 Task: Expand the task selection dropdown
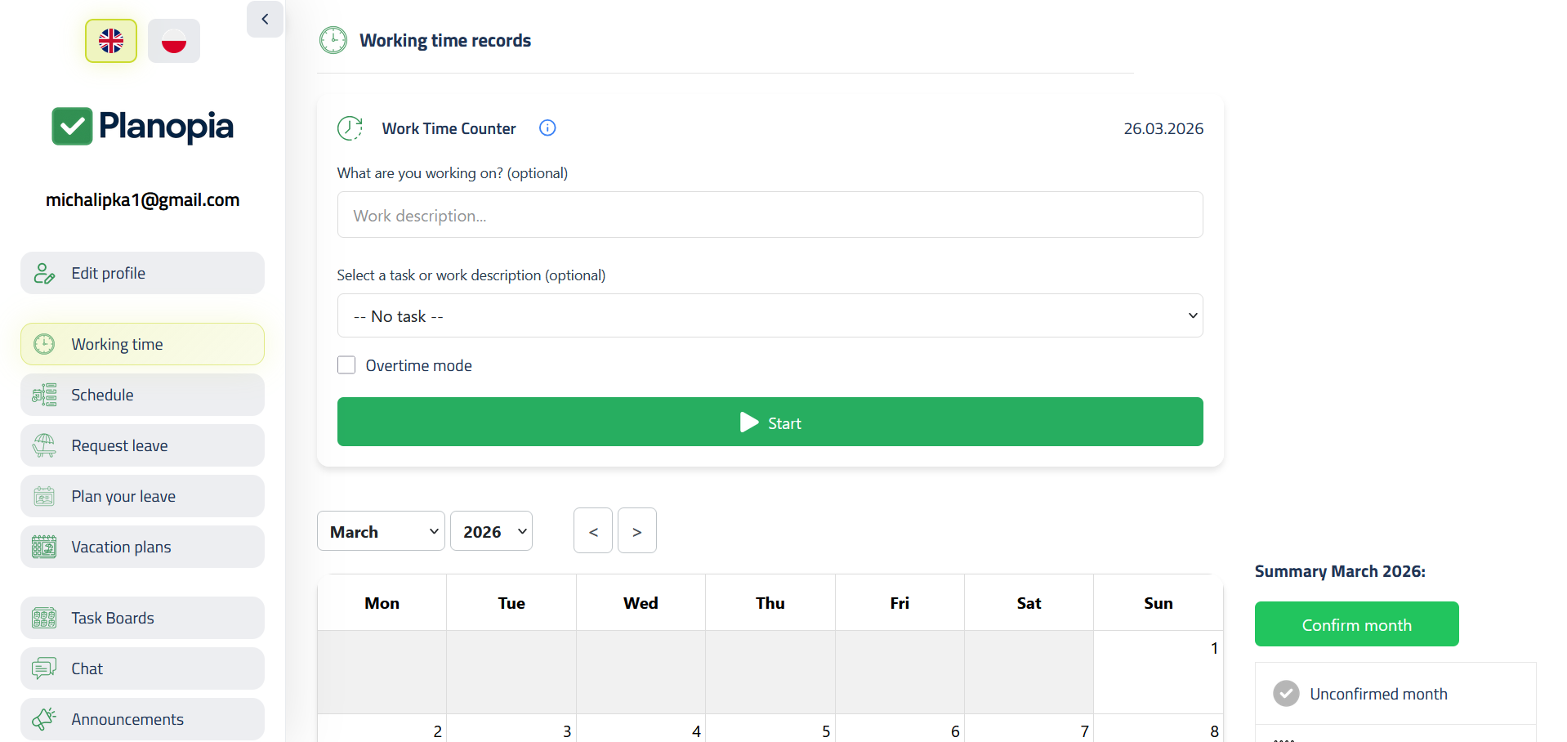coord(770,315)
